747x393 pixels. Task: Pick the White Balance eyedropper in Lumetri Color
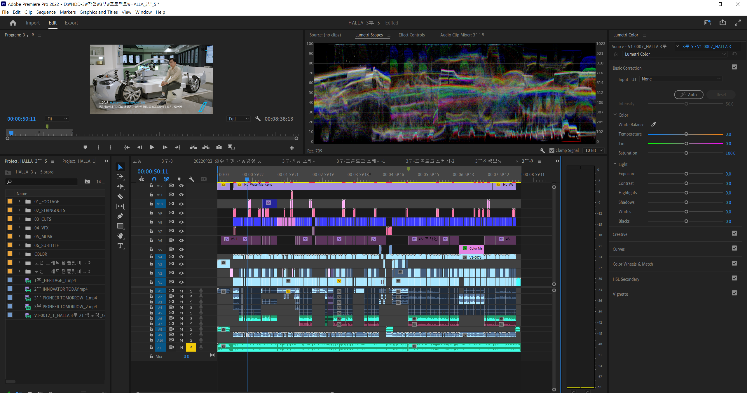[654, 124]
